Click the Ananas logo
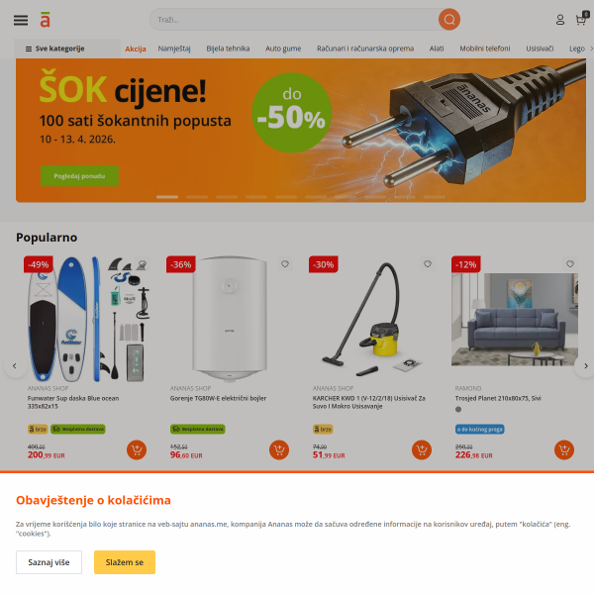Viewport: 594px width, 594px height. [46, 20]
